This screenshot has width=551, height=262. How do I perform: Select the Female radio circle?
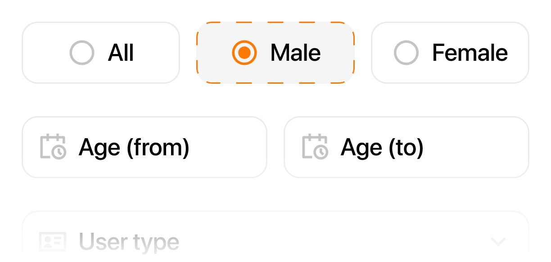[406, 53]
